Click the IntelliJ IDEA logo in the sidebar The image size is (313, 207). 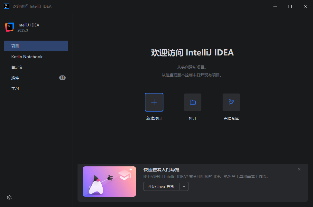(x=10, y=27)
